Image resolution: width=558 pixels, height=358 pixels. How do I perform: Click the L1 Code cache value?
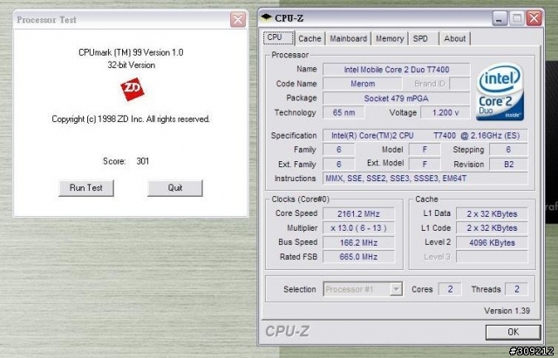[x=492, y=228]
